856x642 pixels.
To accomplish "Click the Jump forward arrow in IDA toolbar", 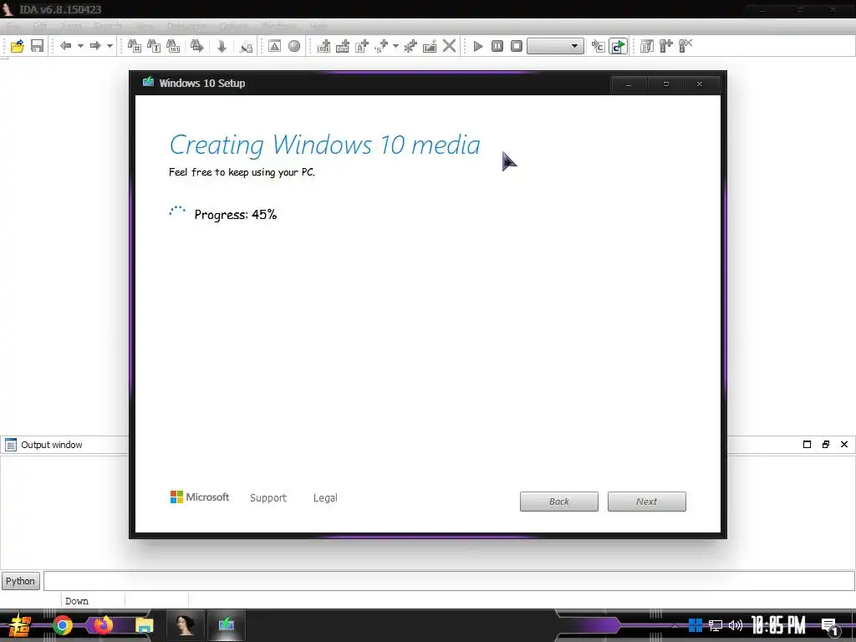I will coord(95,46).
